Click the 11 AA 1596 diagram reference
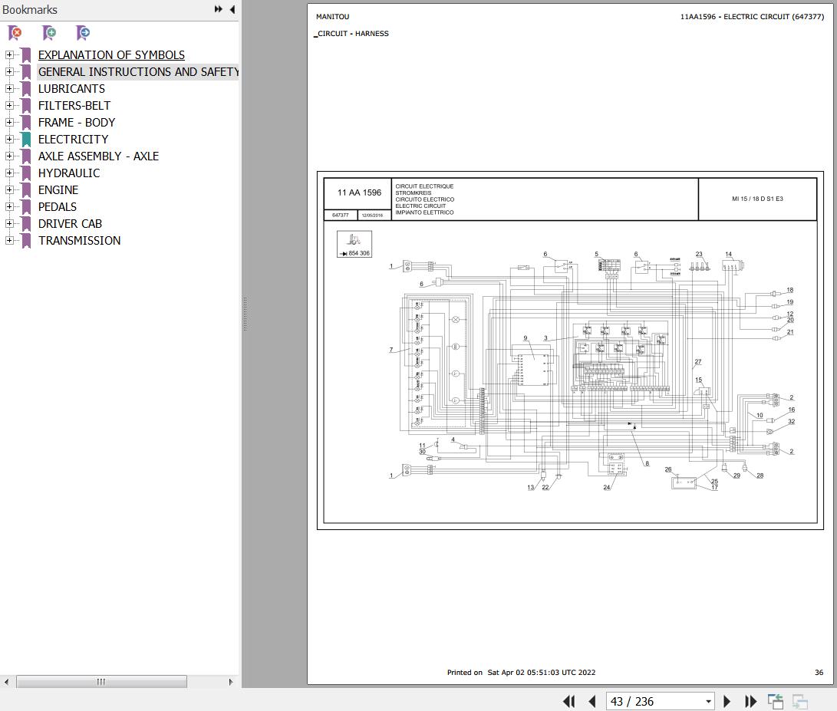Image resolution: width=837 pixels, height=711 pixels. tap(359, 193)
